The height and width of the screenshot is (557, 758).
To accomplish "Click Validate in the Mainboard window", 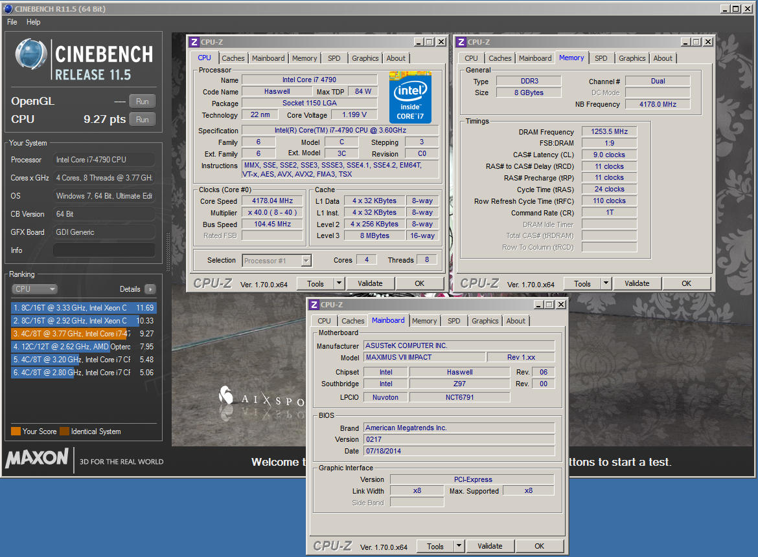I will click(490, 546).
